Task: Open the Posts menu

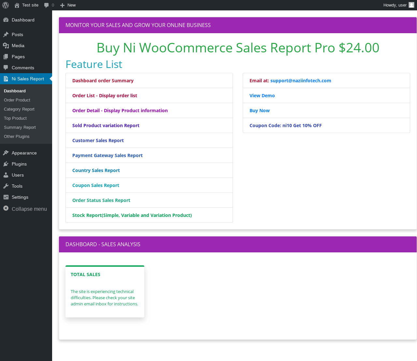Action: [26, 34]
